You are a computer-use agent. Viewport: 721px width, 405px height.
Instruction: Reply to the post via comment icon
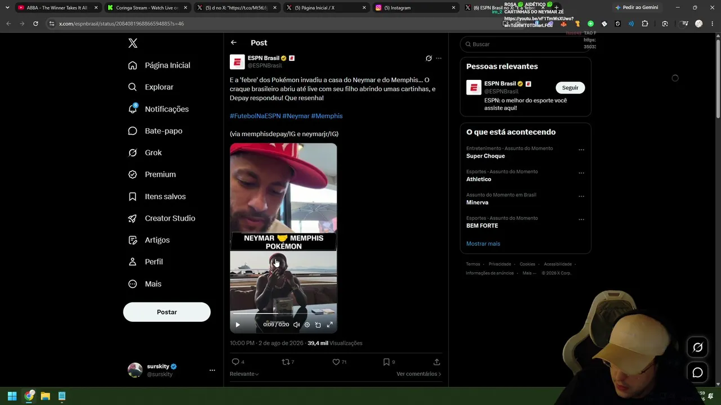pos(235,362)
